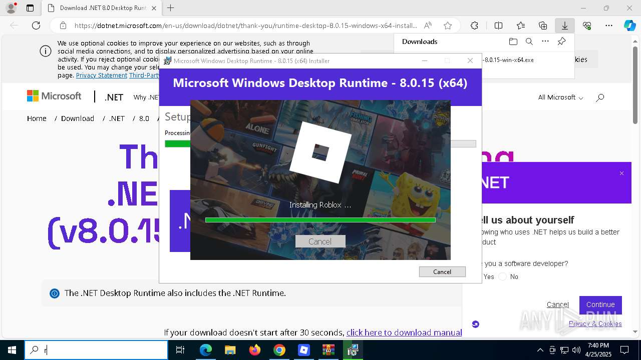Open site search magnifier icon
The height and width of the screenshot is (360, 641).
point(600,97)
